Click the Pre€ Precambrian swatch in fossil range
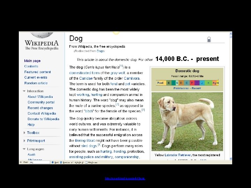 (161, 83)
